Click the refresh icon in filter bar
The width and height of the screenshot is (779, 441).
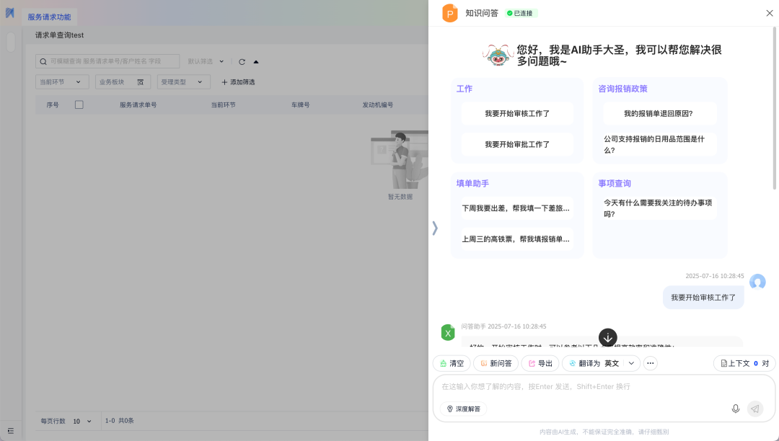pos(242,62)
